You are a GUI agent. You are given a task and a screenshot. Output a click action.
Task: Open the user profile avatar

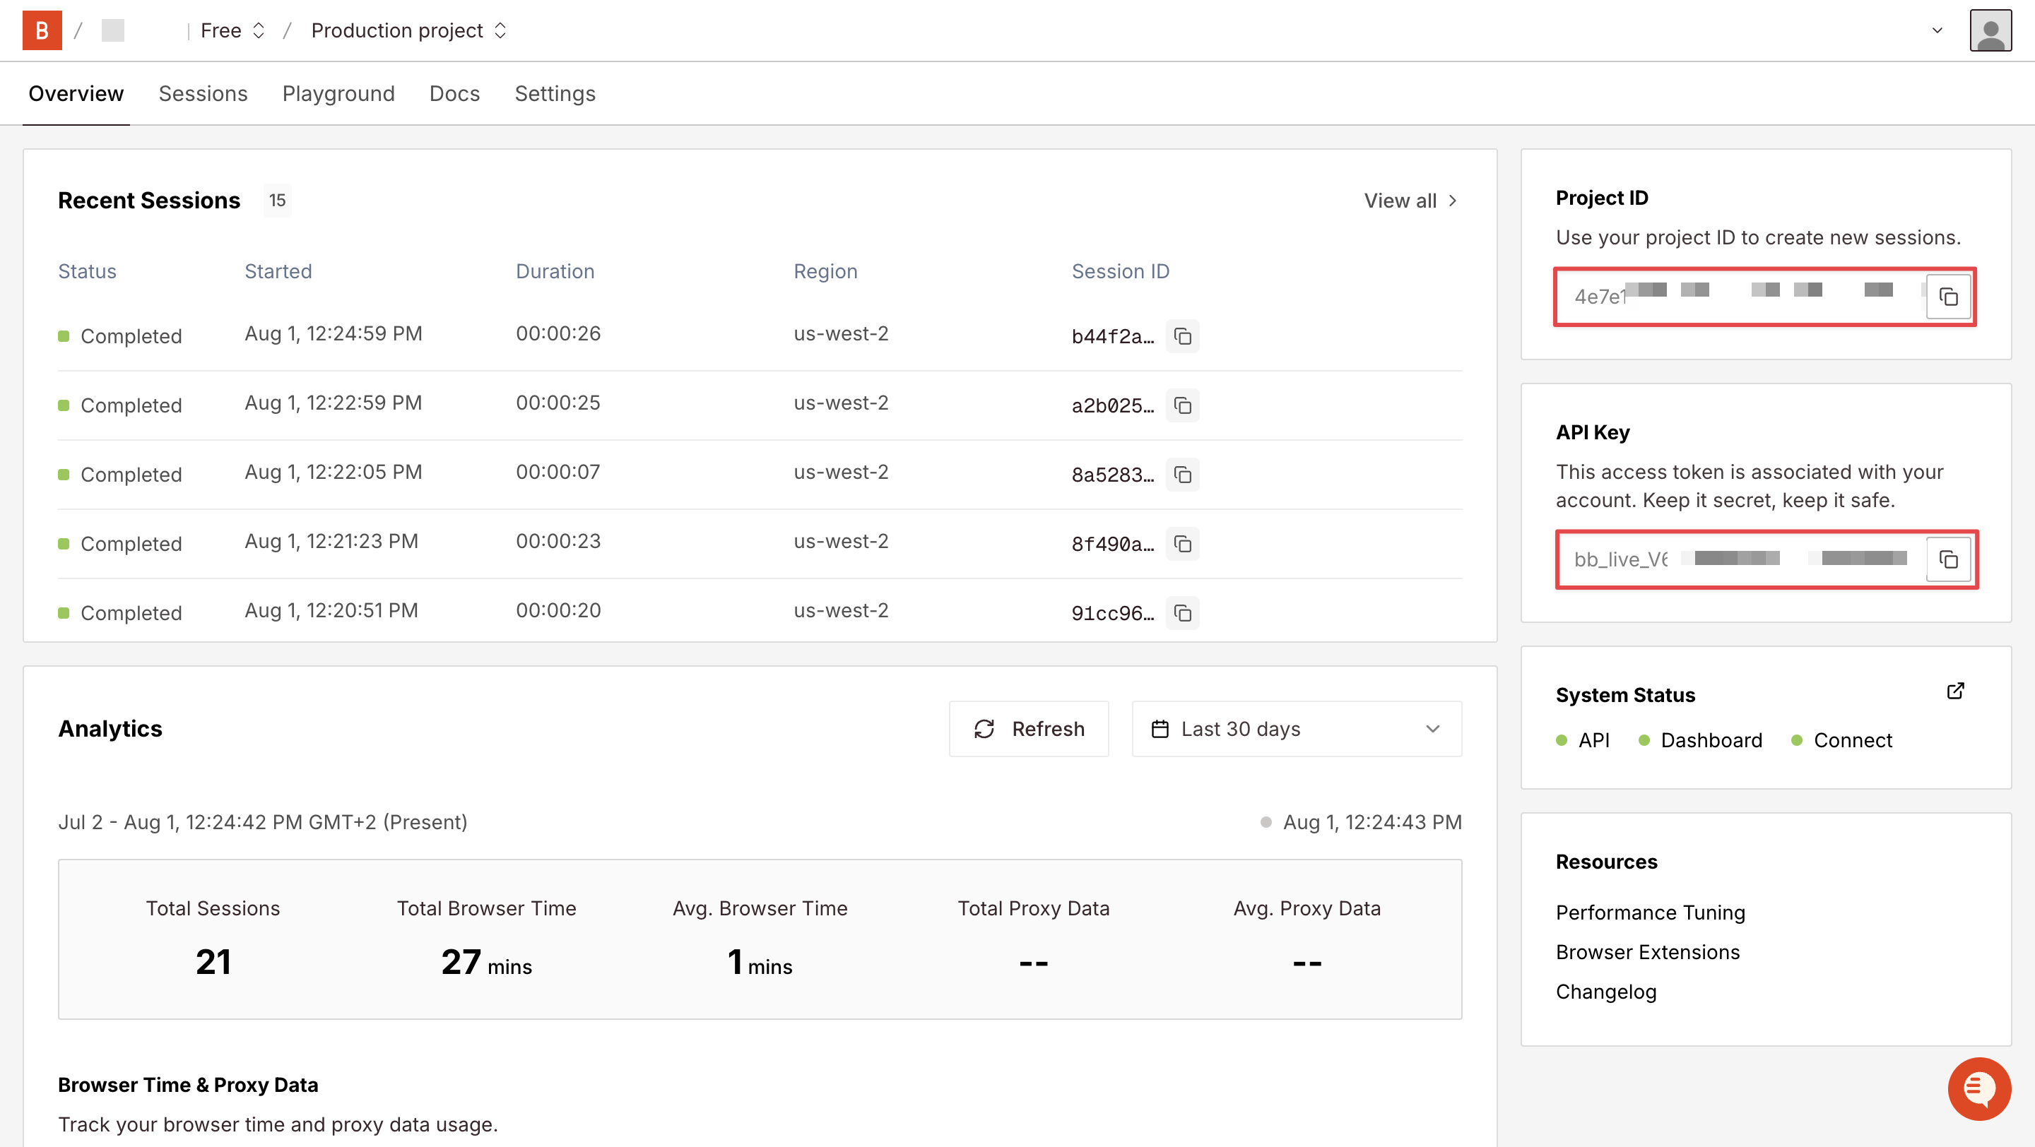point(1990,30)
